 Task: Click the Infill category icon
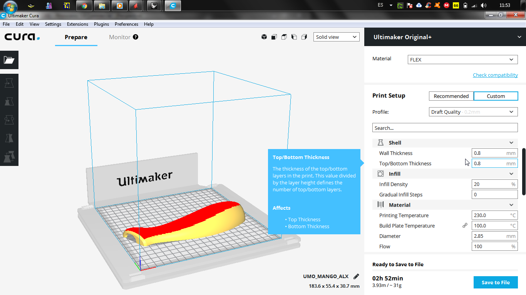pyautogui.click(x=380, y=174)
